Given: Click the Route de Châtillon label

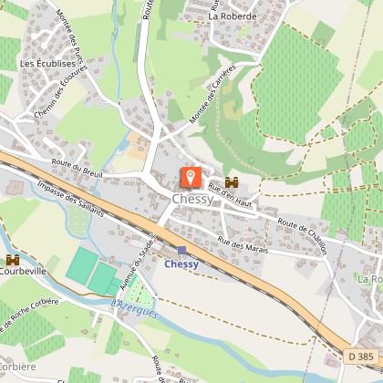Looking at the screenshot, I should click(x=303, y=236).
